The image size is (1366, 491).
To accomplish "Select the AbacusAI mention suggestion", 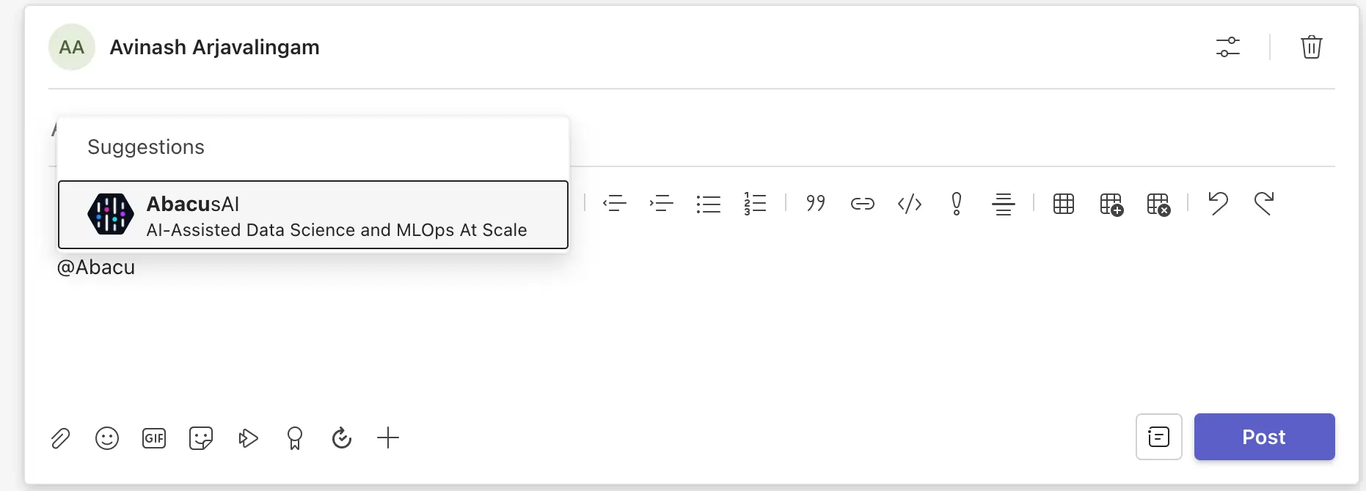I will point(313,215).
